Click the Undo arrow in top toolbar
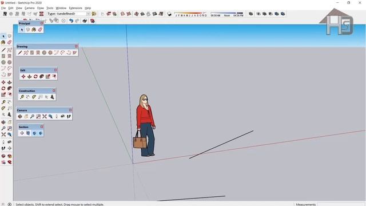The height and width of the screenshot is (206, 366). tap(71, 21)
